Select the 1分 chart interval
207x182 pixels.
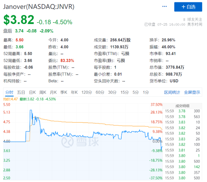146,92
